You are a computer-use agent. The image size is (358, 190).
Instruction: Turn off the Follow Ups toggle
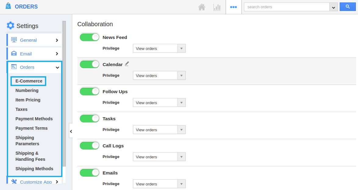[x=90, y=91]
